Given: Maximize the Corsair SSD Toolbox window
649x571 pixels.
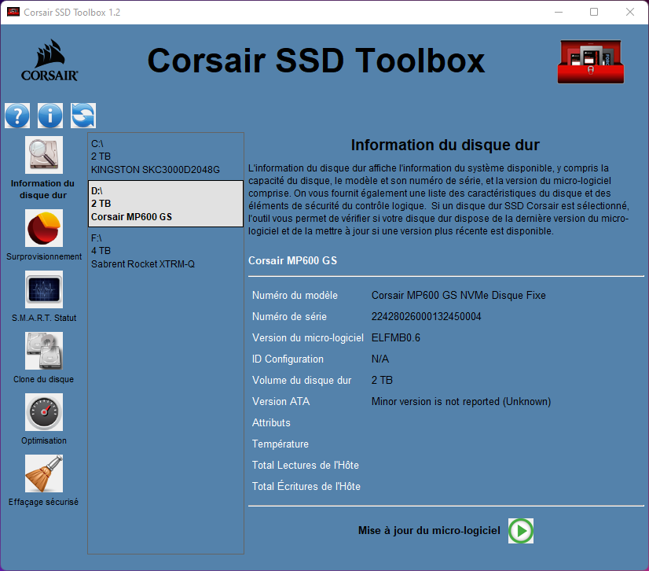Looking at the screenshot, I should [x=594, y=12].
